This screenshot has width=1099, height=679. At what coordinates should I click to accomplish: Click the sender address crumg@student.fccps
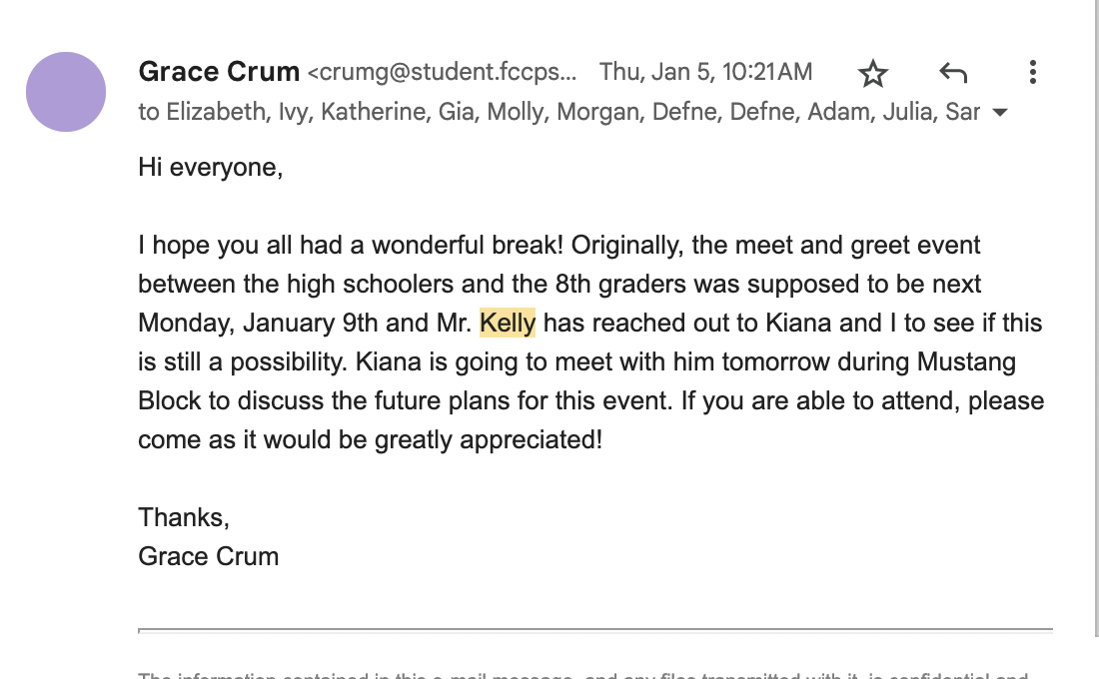pyautogui.click(x=443, y=73)
